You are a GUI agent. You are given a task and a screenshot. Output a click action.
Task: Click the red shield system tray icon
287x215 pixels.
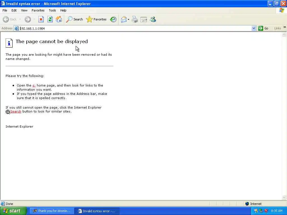click(x=266, y=211)
